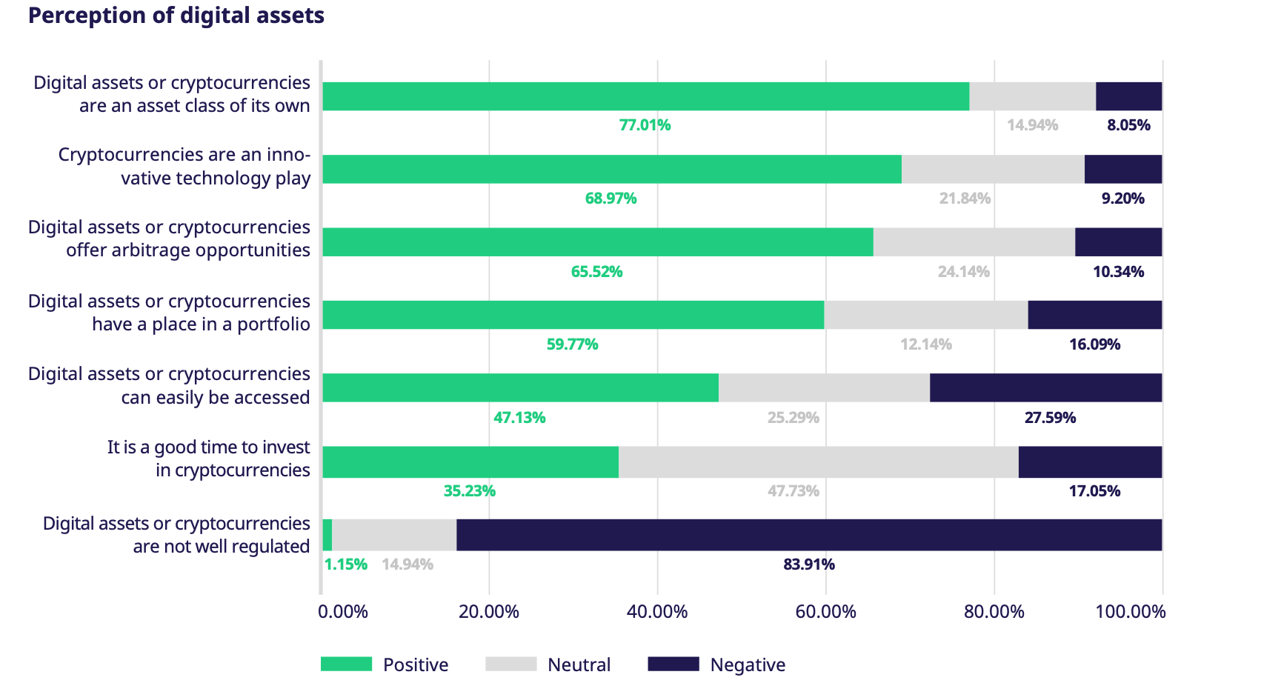Click the 60.00% axis tick label
This screenshot has width=1261, height=686.
pyautogui.click(x=825, y=612)
